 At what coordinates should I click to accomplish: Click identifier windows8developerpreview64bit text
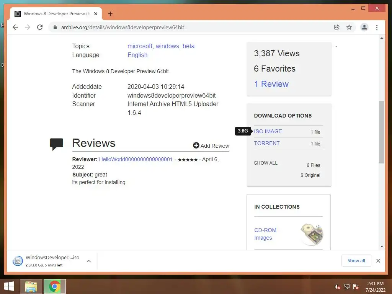(x=171, y=95)
